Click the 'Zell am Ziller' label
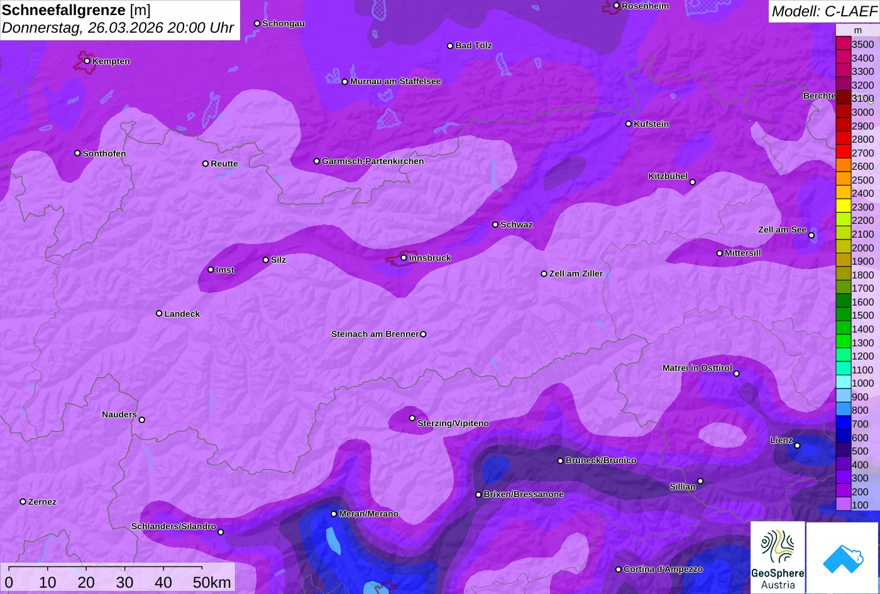 [x=576, y=274]
